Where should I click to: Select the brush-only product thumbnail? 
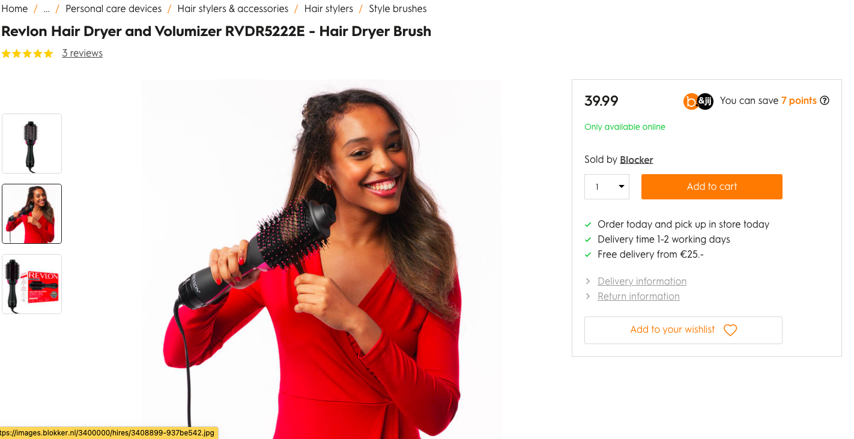pos(32,144)
